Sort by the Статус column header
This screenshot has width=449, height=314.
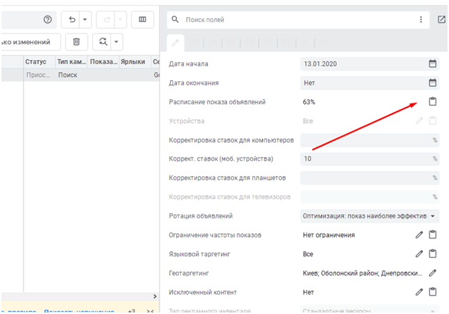coord(36,61)
